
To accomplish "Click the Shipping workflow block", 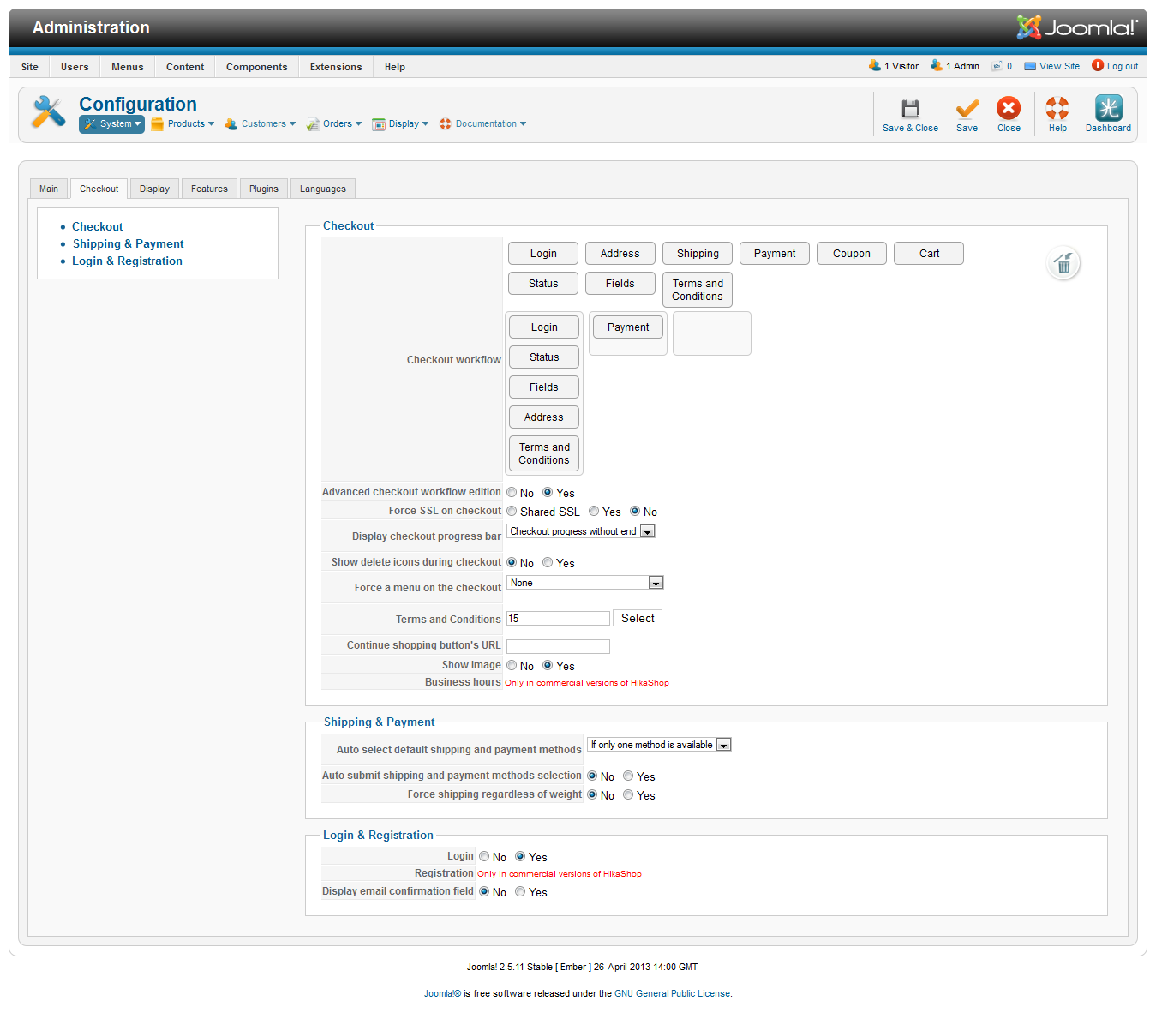I will (x=698, y=254).
